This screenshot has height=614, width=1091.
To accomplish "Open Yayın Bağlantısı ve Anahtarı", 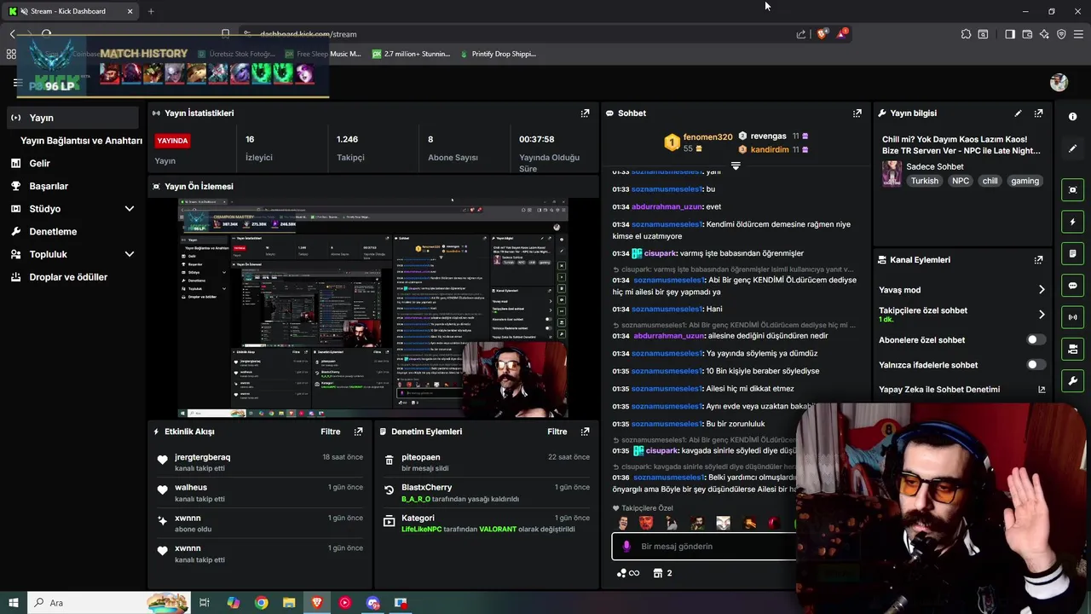I will [x=81, y=141].
